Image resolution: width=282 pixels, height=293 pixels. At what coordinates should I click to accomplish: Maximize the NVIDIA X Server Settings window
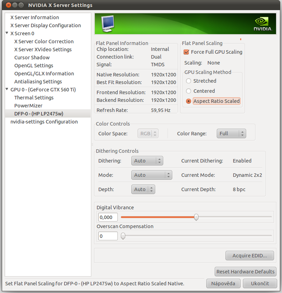coord(21,5)
